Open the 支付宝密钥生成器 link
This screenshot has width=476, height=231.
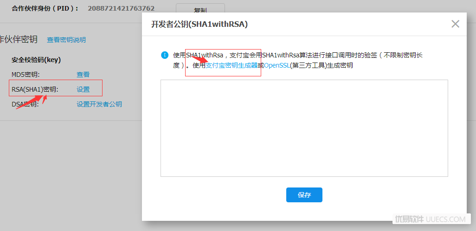pos(232,65)
